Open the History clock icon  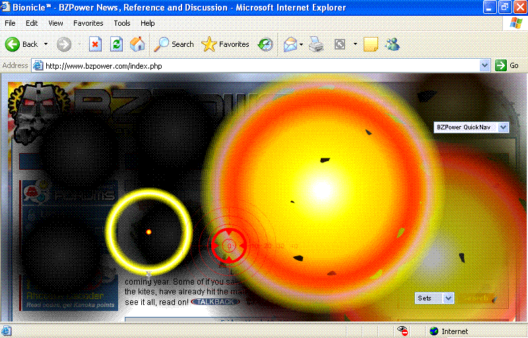[265, 44]
